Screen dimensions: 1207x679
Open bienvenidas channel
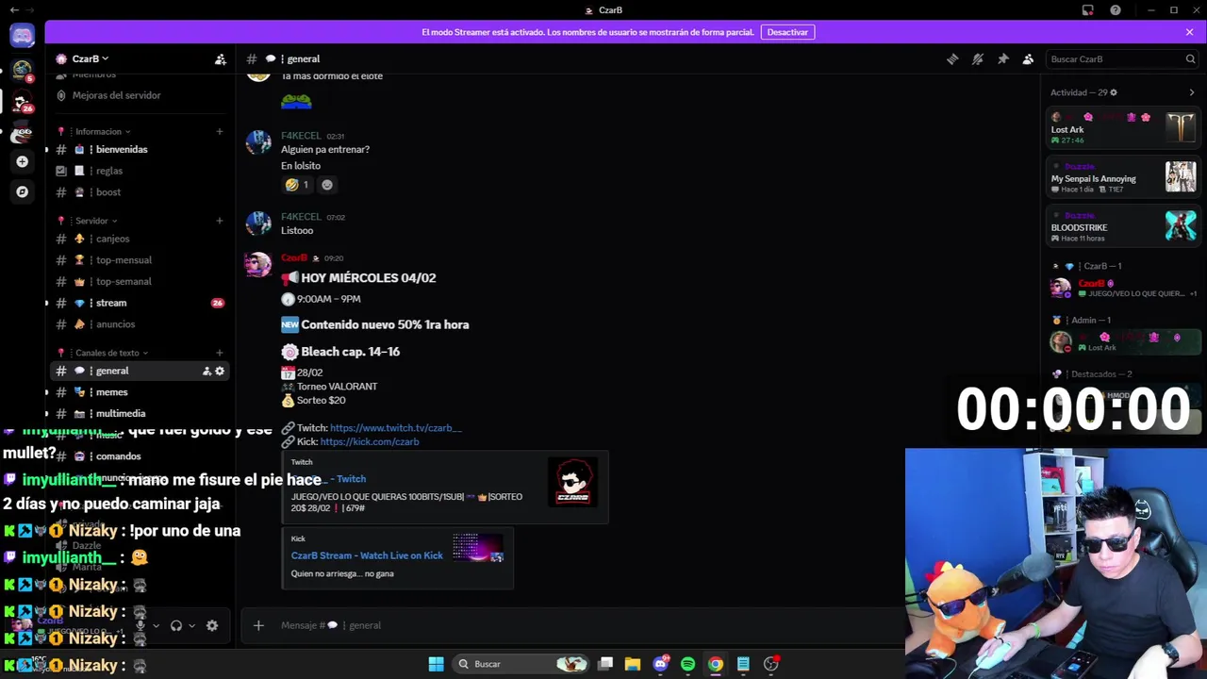tap(139, 149)
